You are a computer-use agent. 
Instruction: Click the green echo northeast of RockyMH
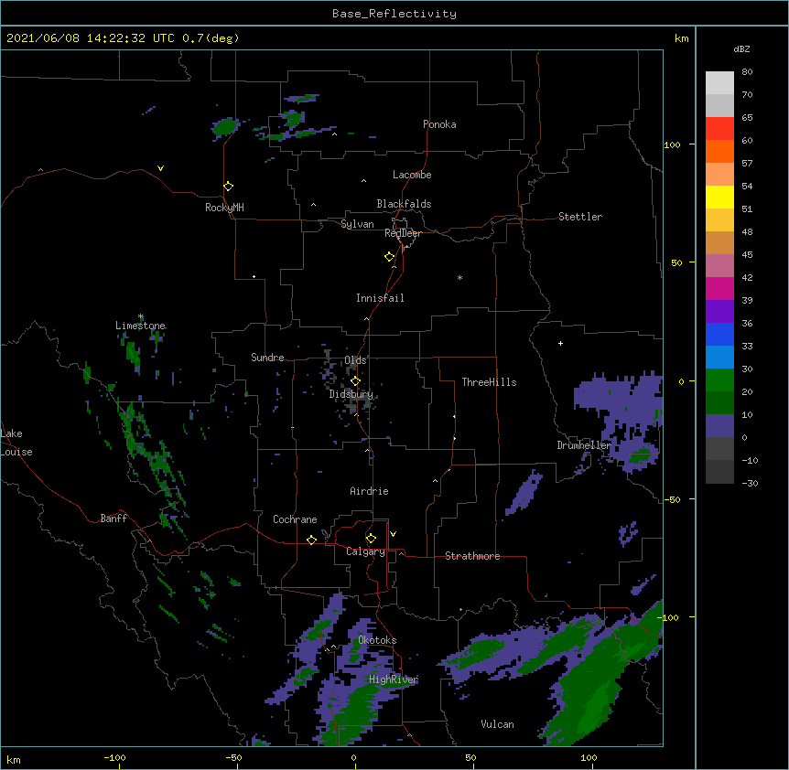tap(224, 127)
